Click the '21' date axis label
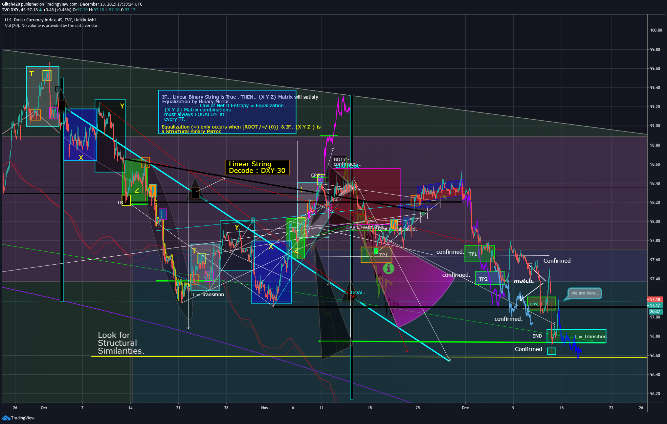 pos(178,408)
